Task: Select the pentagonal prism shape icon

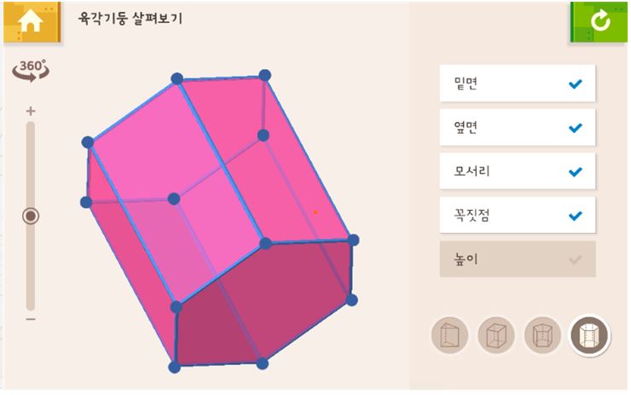Action: tap(543, 335)
